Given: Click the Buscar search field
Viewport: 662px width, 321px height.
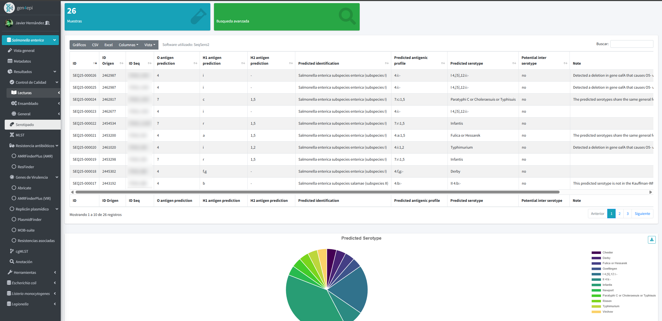Looking at the screenshot, I should point(632,44).
